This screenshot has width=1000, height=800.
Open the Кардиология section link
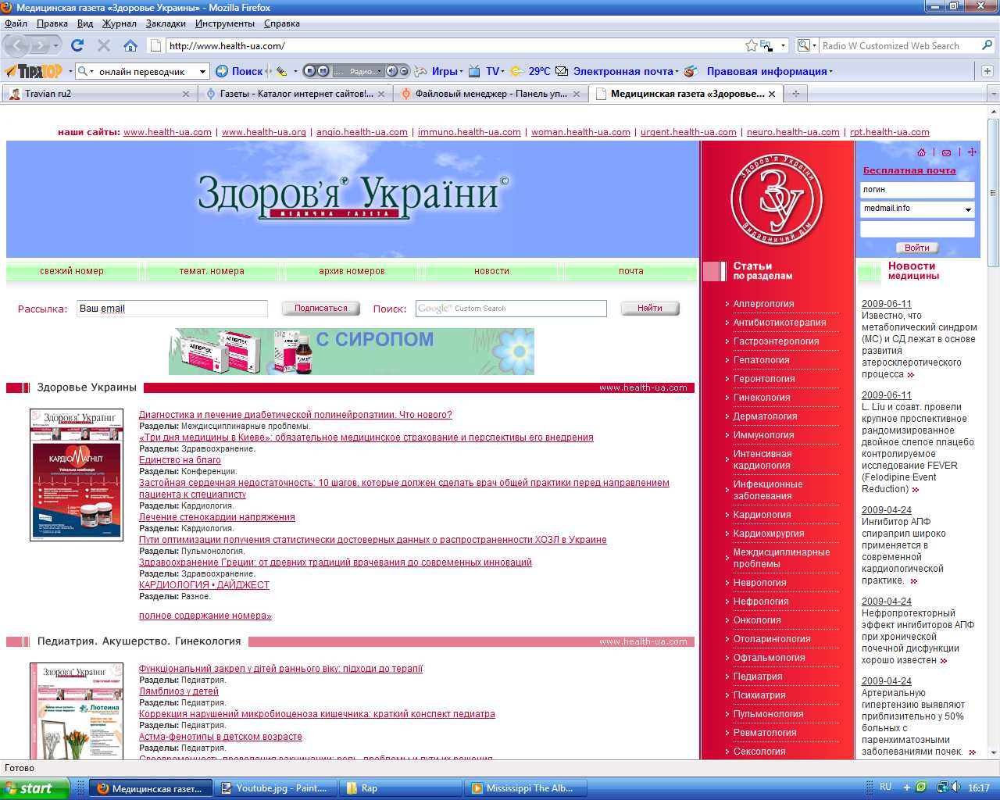(762, 515)
